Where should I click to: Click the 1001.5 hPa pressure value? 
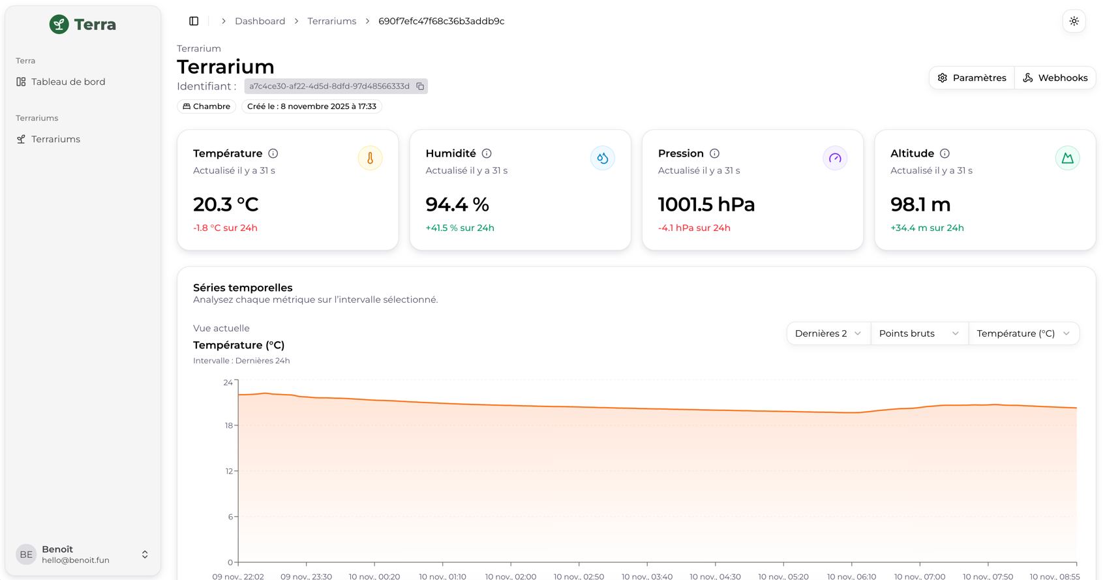706,204
